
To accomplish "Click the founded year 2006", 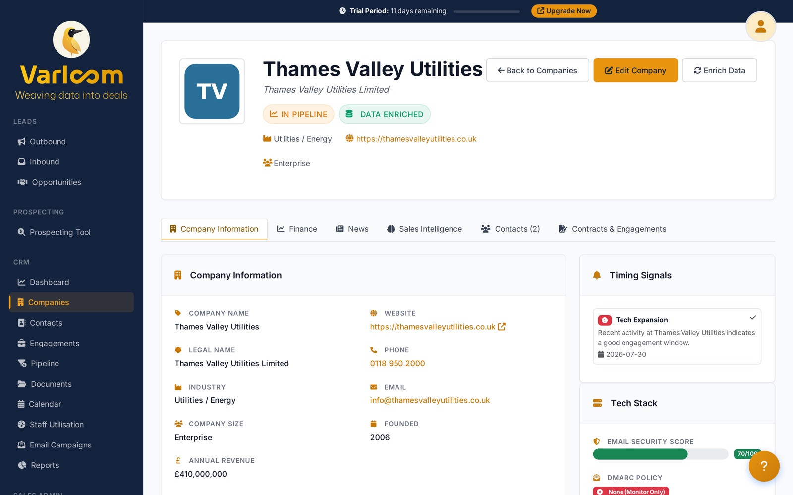I will pyautogui.click(x=380, y=437).
